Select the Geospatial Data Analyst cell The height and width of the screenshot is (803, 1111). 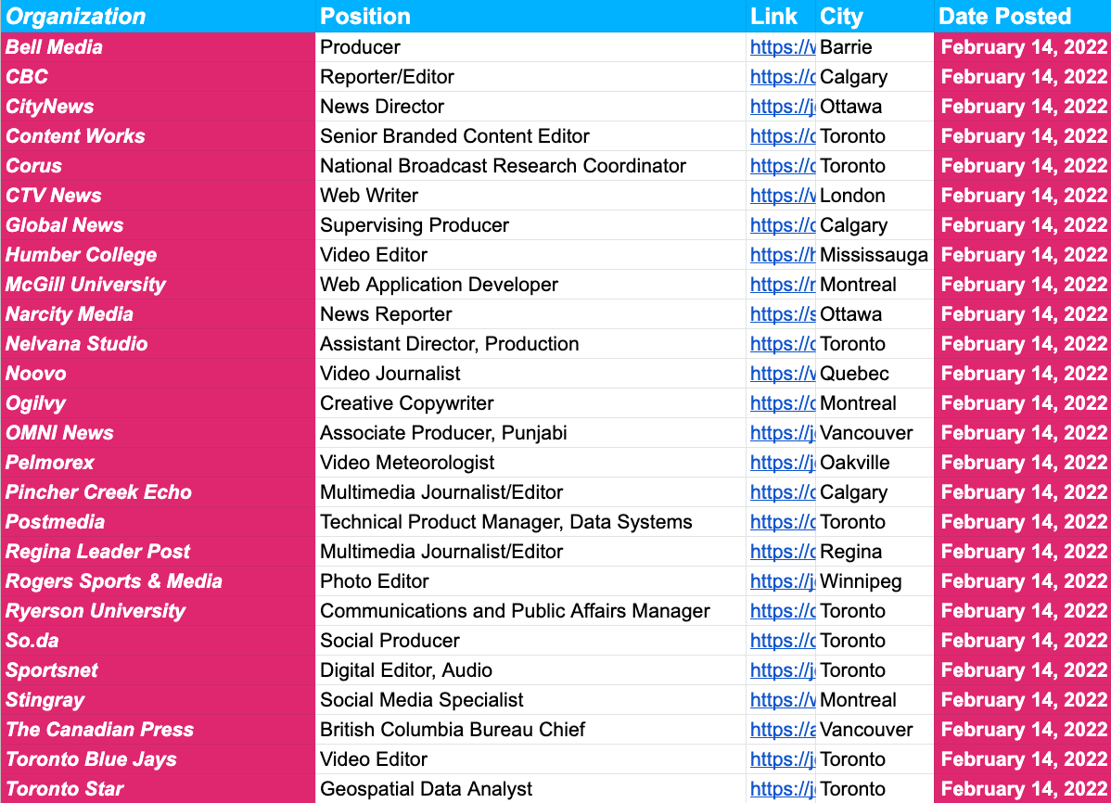pyautogui.click(x=530, y=789)
